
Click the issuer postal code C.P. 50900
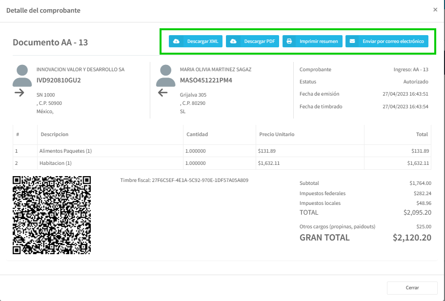[x=50, y=103]
